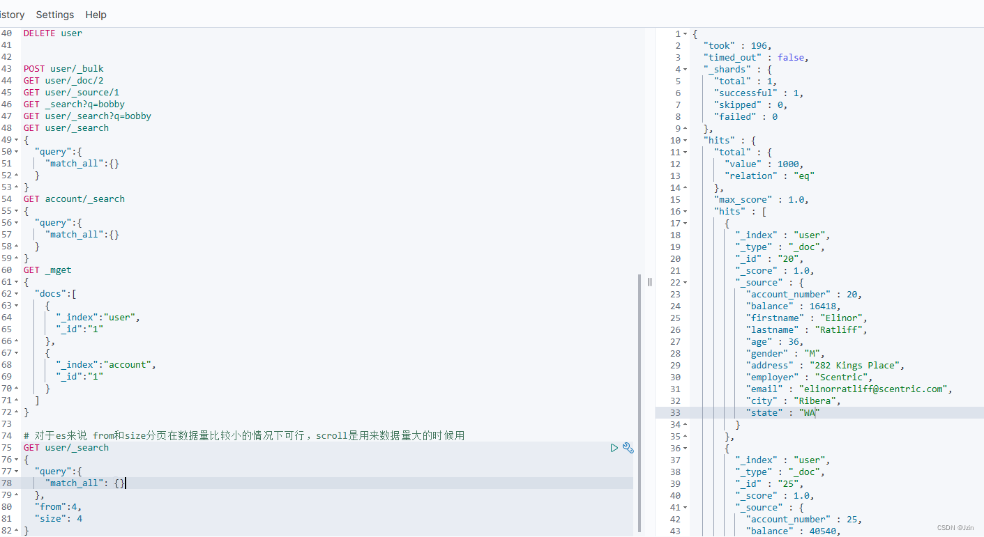Click the Chinese comment on line 74
Screen dimensions: 984x537
point(244,436)
